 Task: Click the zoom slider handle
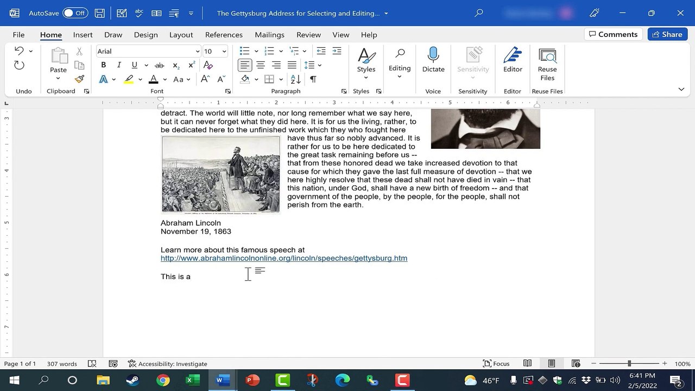[629, 363]
